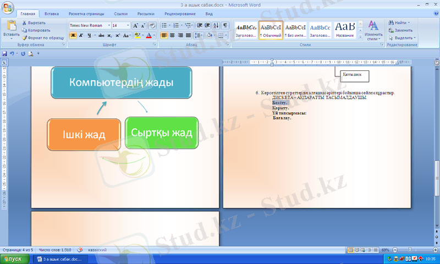Select the Название style thumbnail
440x264 pixels.
pyautogui.click(x=344, y=30)
